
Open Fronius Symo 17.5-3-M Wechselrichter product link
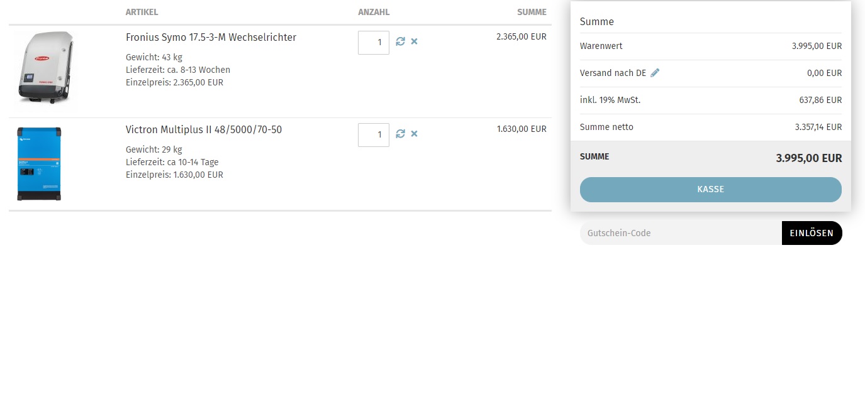(x=211, y=38)
